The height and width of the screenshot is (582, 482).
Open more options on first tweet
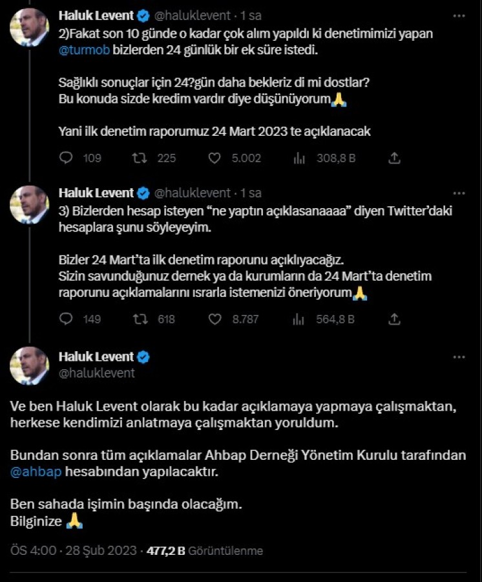(459, 14)
